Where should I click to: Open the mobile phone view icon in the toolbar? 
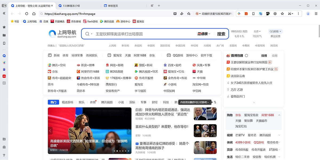coord(253,14)
